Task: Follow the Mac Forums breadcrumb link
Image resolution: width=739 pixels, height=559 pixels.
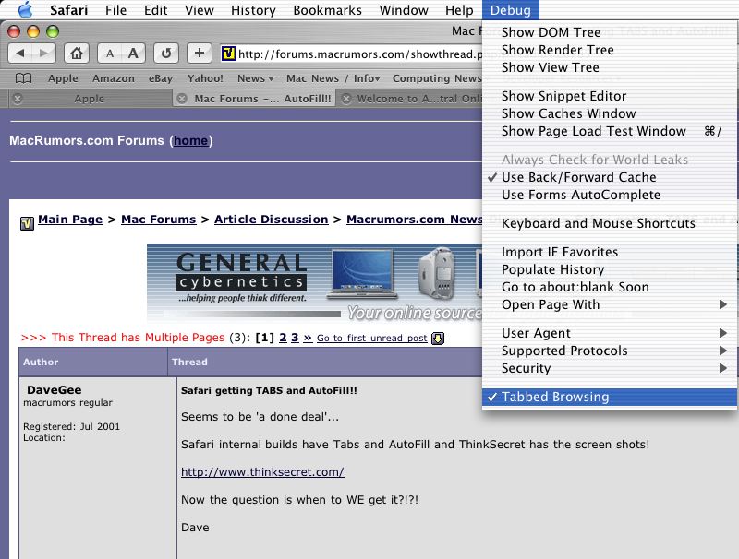Action: coord(158,220)
